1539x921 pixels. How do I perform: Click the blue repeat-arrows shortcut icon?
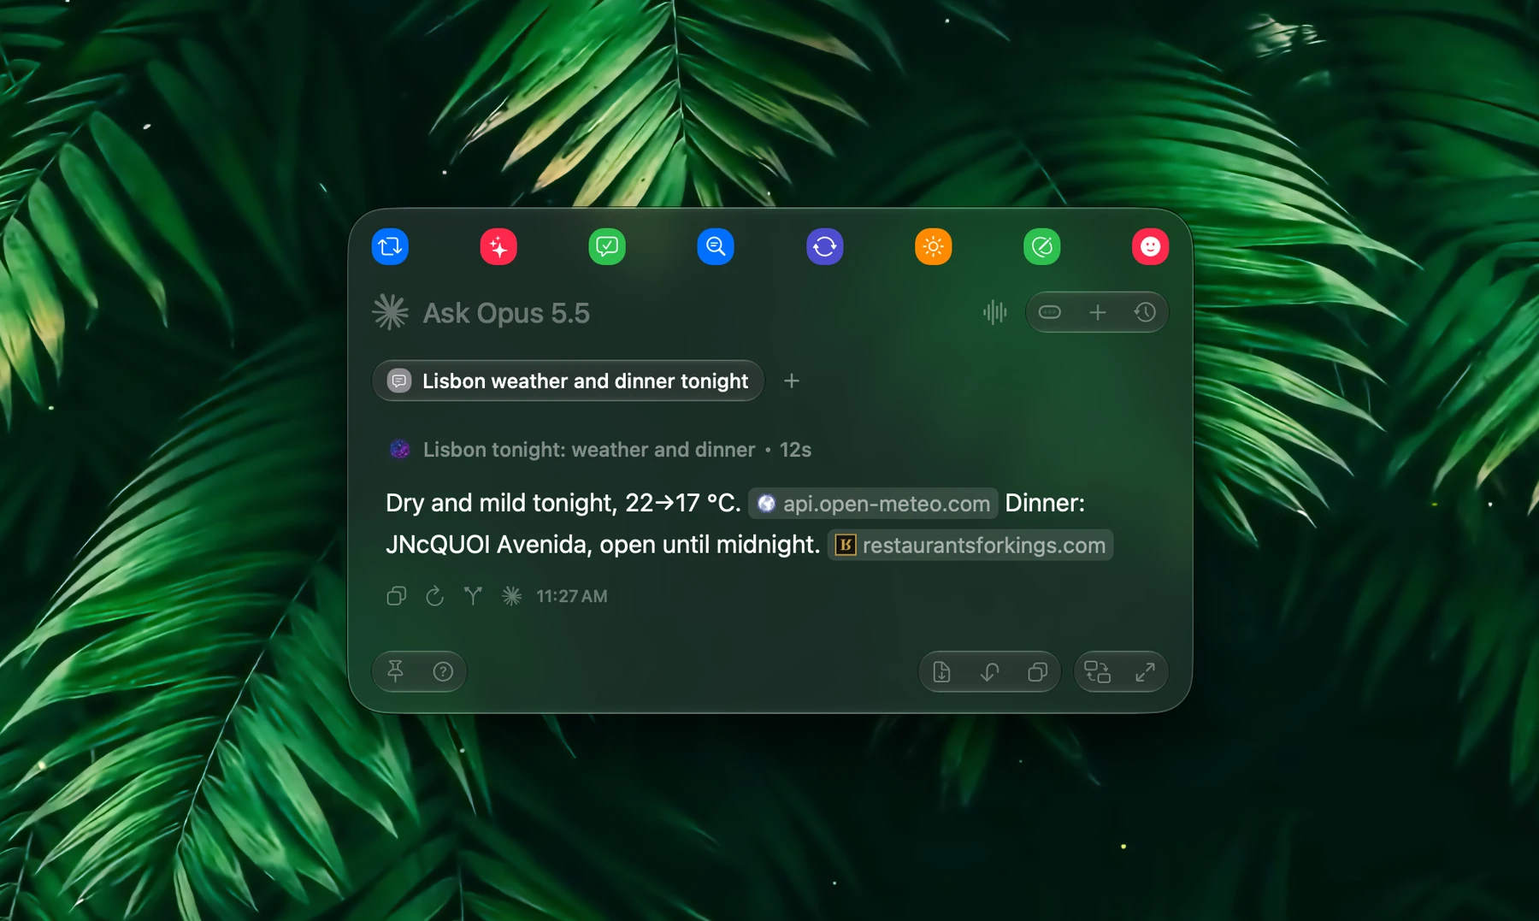(390, 246)
